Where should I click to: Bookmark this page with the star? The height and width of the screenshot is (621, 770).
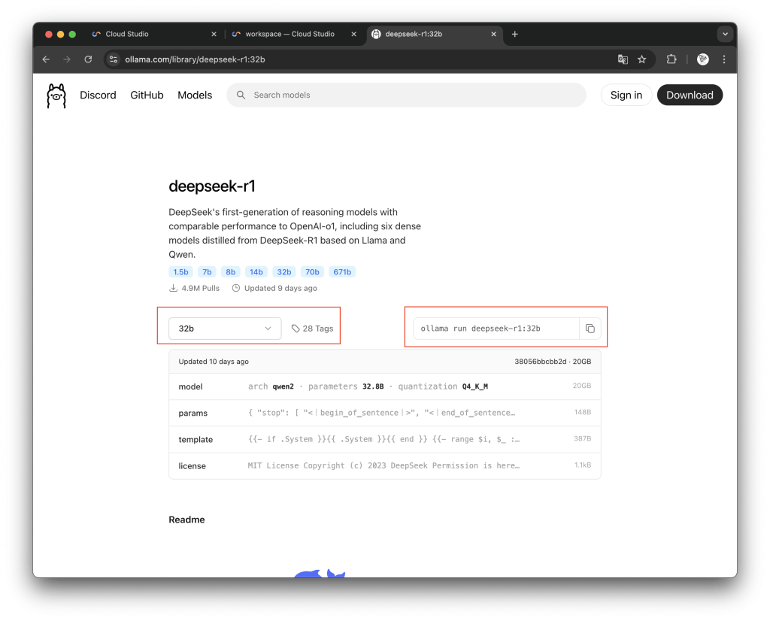(x=642, y=59)
